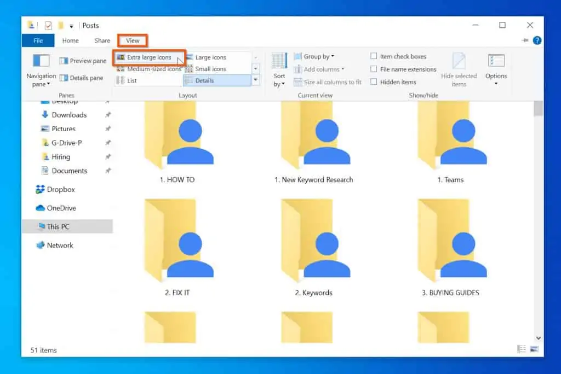
Task: Click the Properties quick access icon
Action: pyautogui.click(x=48, y=25)
